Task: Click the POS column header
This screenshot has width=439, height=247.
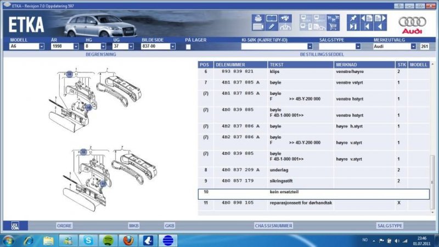Action: pyautogui.click(x=205, y=65)
